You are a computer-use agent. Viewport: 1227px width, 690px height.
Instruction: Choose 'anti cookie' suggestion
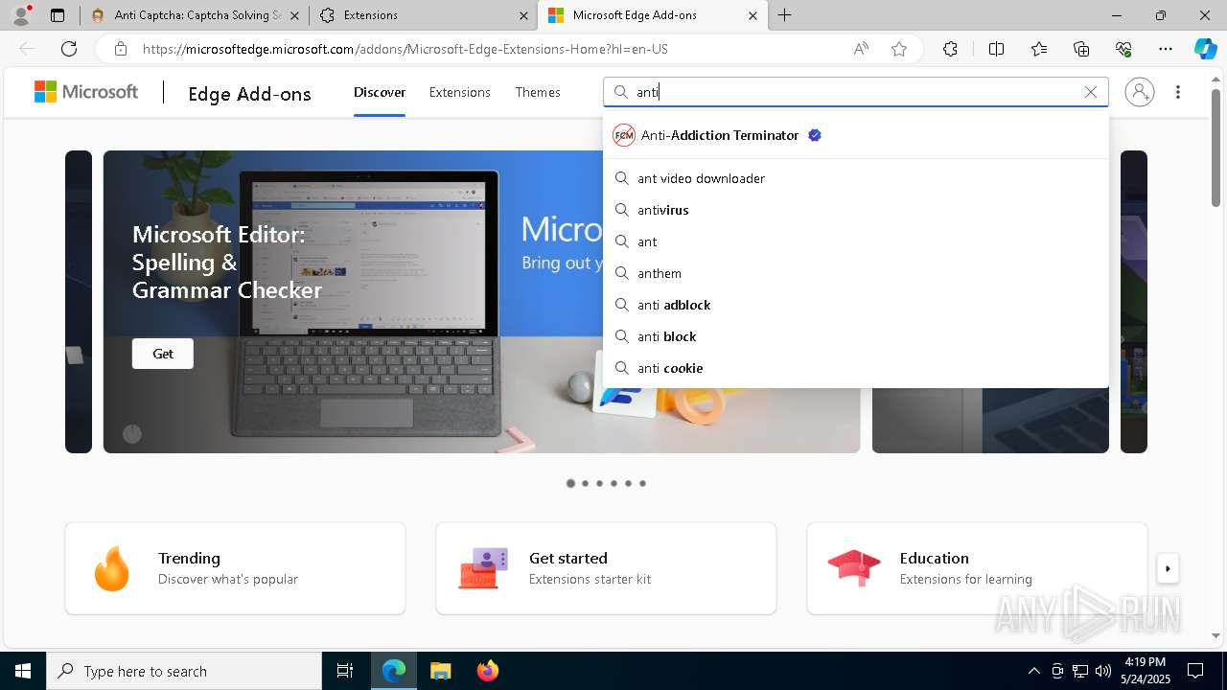pos(856,368)
